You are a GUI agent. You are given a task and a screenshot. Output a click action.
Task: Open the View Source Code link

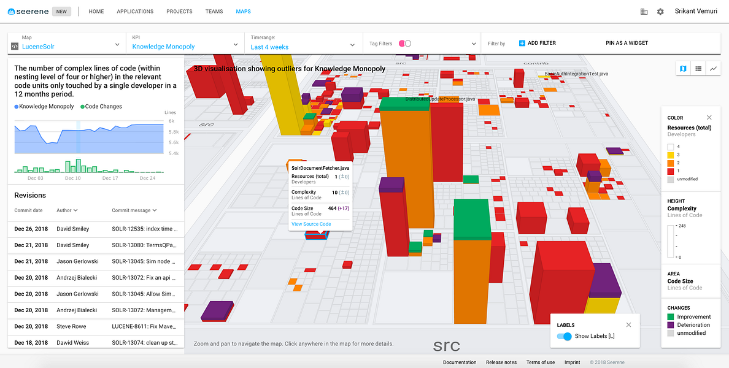click(311, 224)
